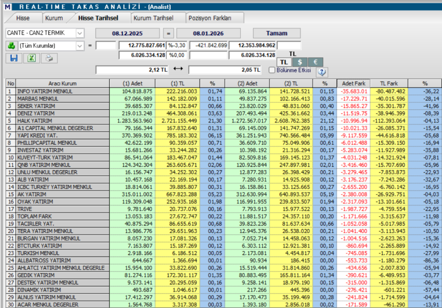
Task: Click the M application logo icon
Action: pos(8,6)
